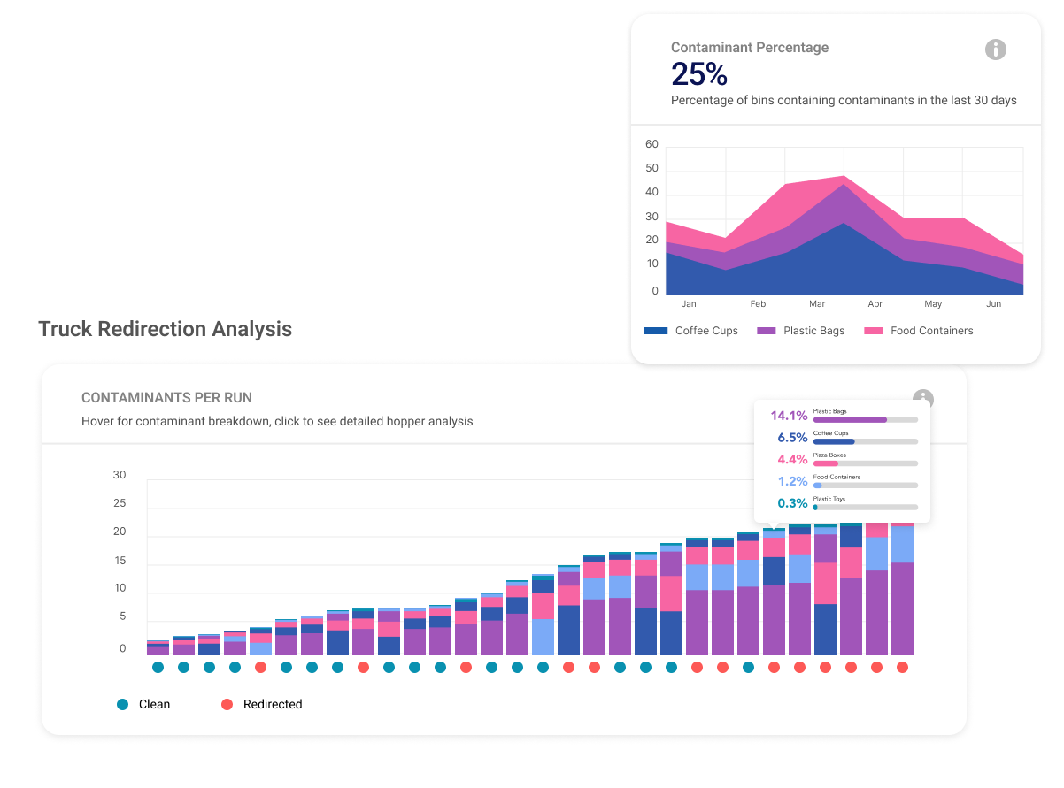This screenshot has height=788, width=1064.
Task: Open info icon on Contaminants Per Run card
Action: point(923,399)
